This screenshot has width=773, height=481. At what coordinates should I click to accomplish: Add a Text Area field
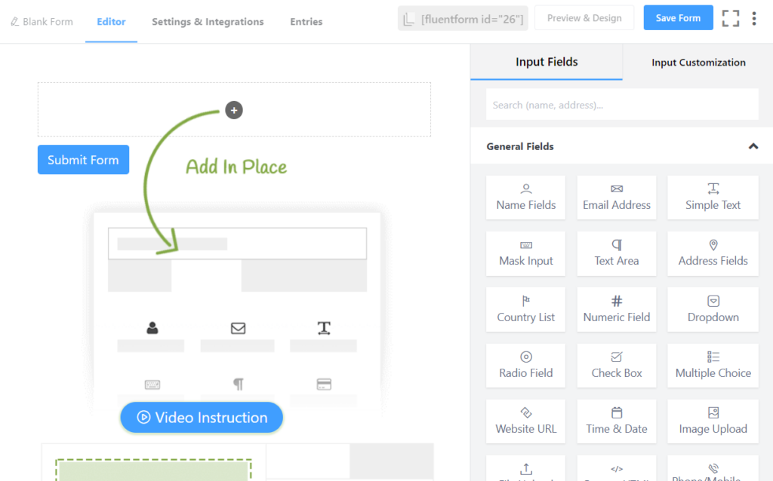pos(616,253)
